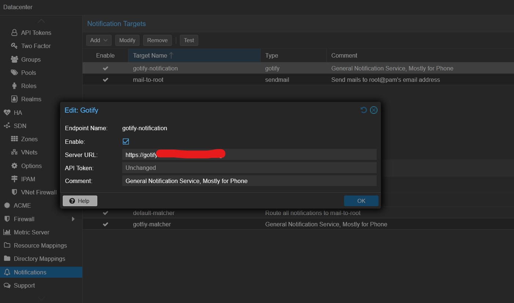This screenshot has height=303, width=514.
Task: Click the Type column header
Action: 293,55
